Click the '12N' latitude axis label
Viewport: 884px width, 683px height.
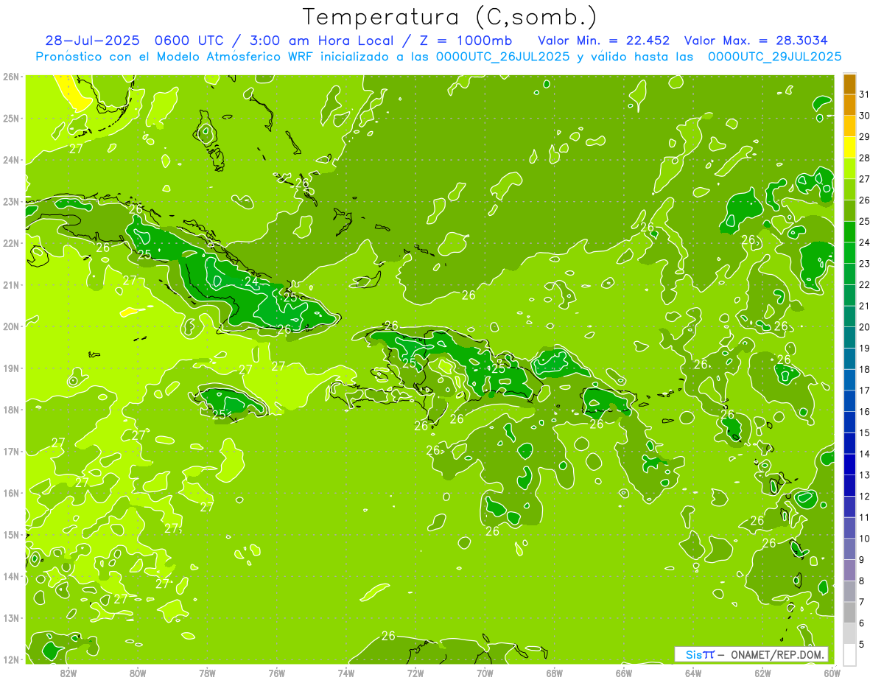click(x=11, y=659)
